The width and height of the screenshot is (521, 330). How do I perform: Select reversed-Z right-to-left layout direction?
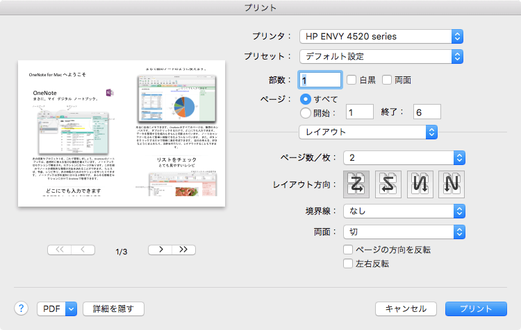tap(388, 184)
